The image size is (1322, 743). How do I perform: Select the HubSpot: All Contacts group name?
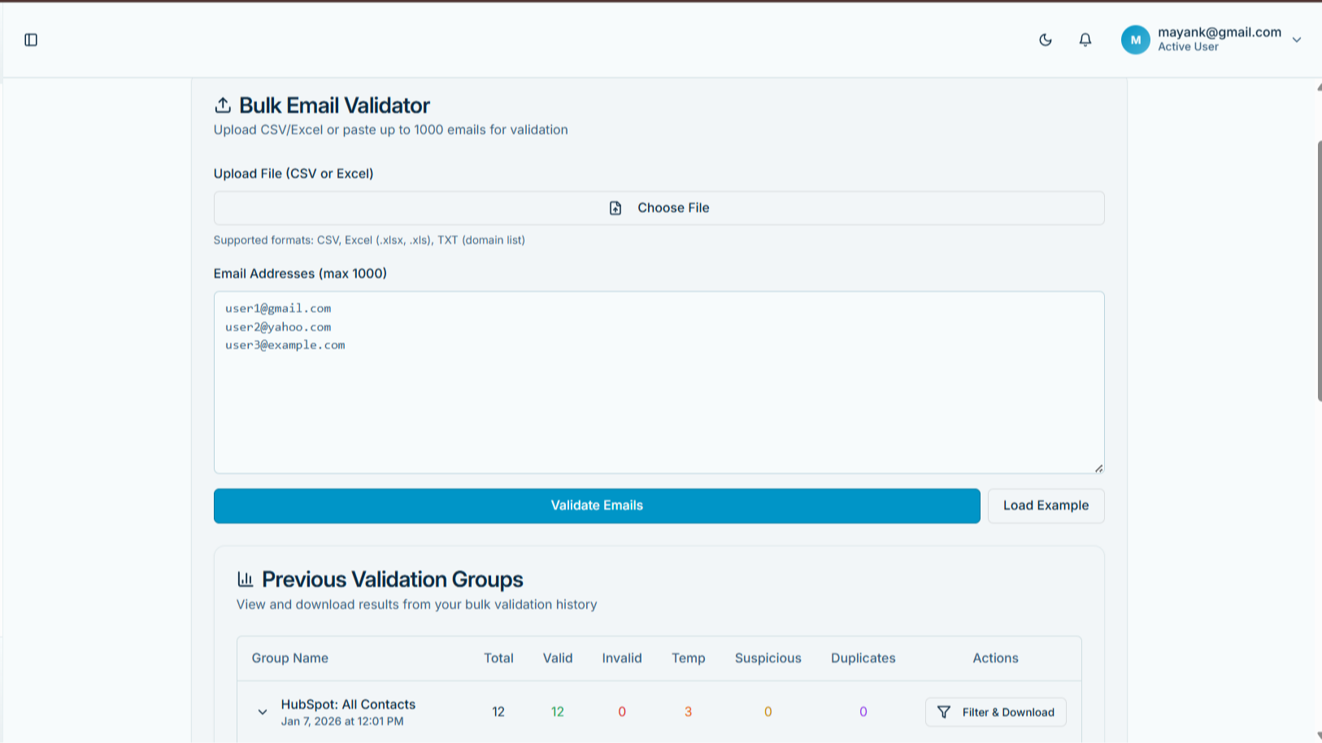pos(348,704)
